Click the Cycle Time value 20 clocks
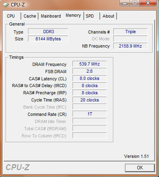This screenshot has width=159, height=177. tap(90, 100)
